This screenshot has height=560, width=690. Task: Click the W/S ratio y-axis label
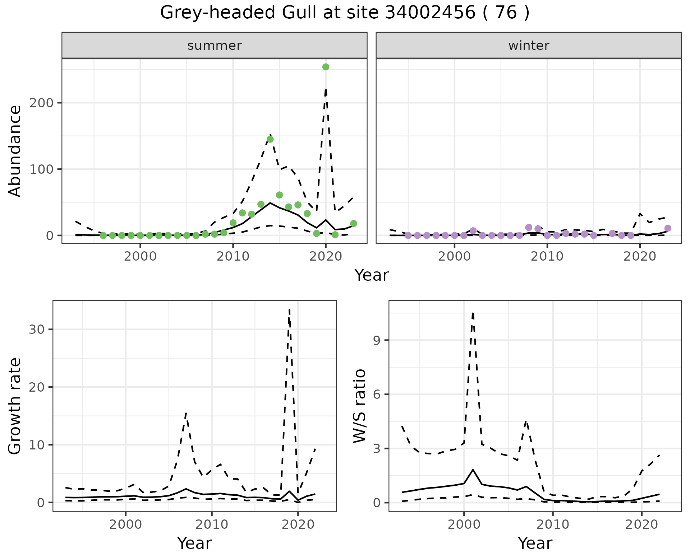click(x=359, y=406)
